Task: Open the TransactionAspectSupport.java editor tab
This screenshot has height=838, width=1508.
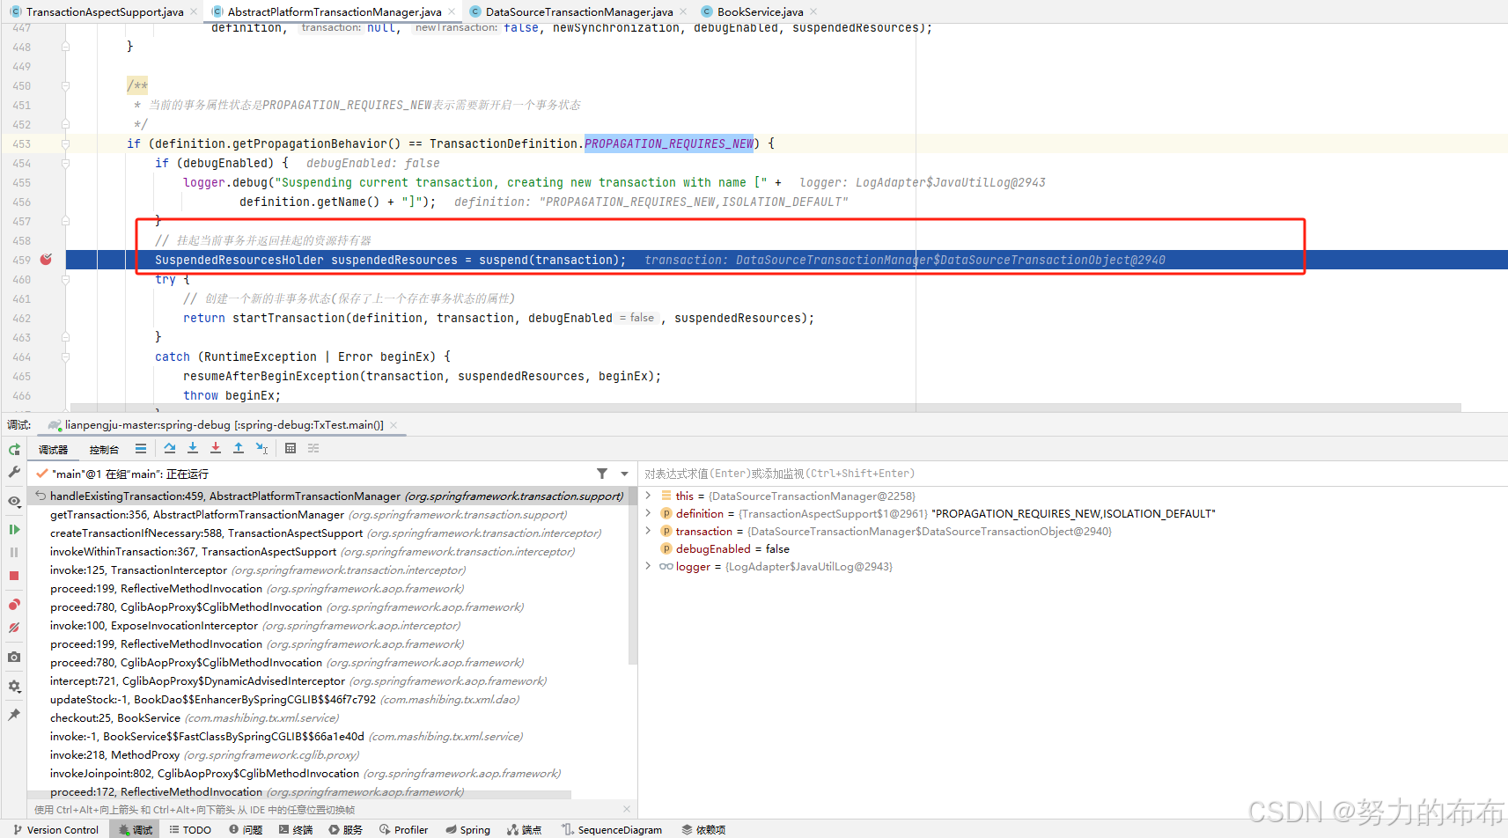Action: pyautogui.click(x=105, y=11)
